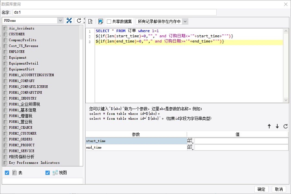The height and width of the screenshot is (194, 291).
Task: Cancel with the 取消 button
Action: click(279, 189)
